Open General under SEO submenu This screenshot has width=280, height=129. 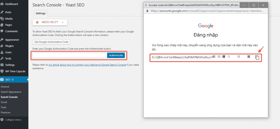click(x=5, y=87)
